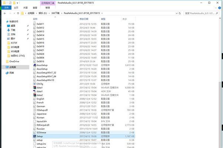Select the 0x0804 config file icon
This screenshot has width=223, height=148.
34,58
